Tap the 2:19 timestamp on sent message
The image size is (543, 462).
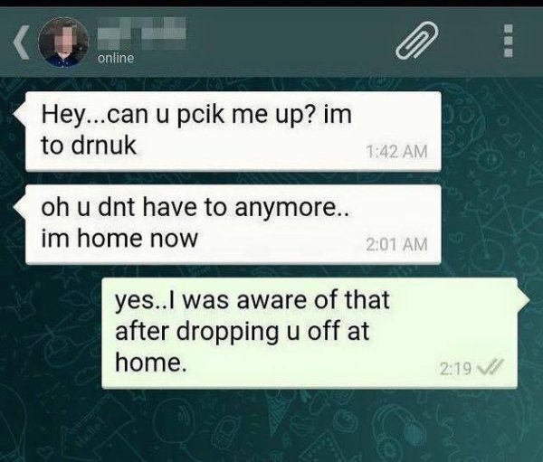tap(455, 369)
